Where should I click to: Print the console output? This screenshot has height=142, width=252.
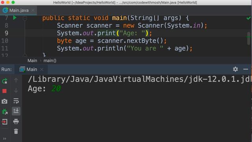click(16, 121)
